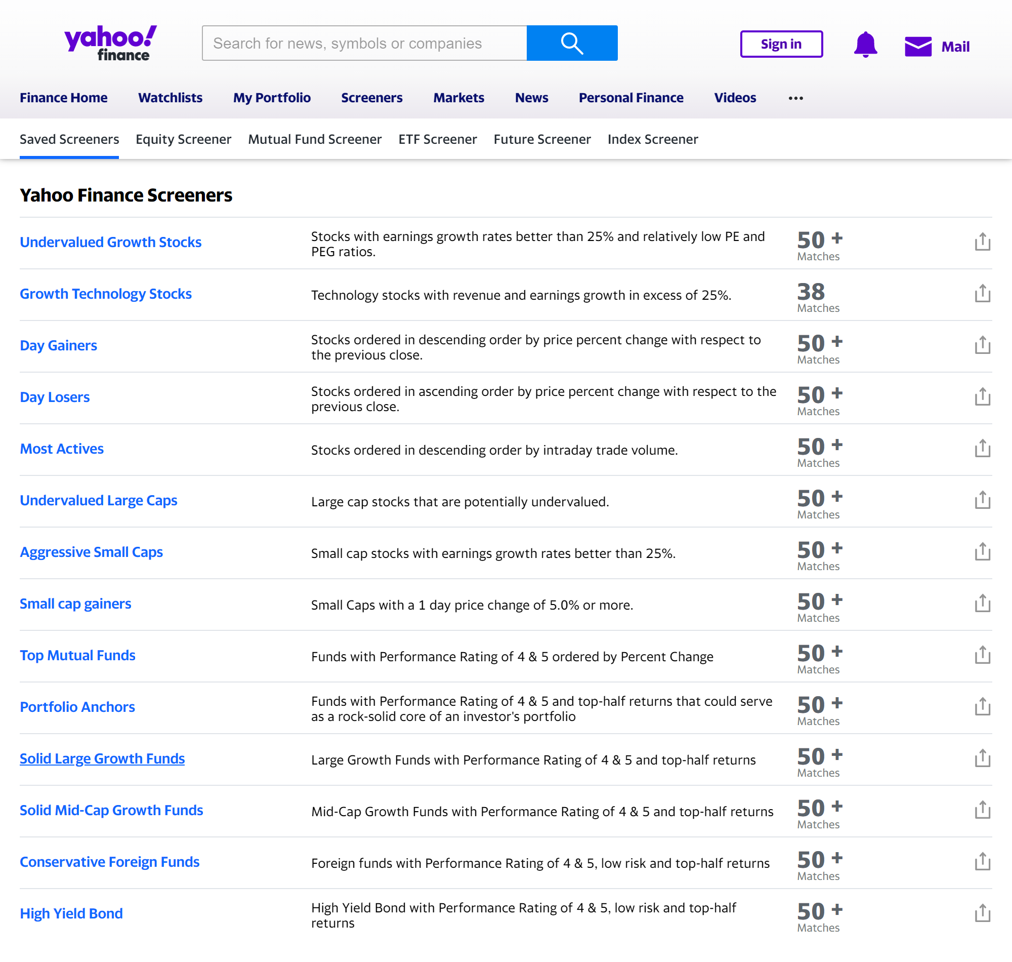Open the Videos menu item
The image size is (1012, 962).
coord(735,98)
